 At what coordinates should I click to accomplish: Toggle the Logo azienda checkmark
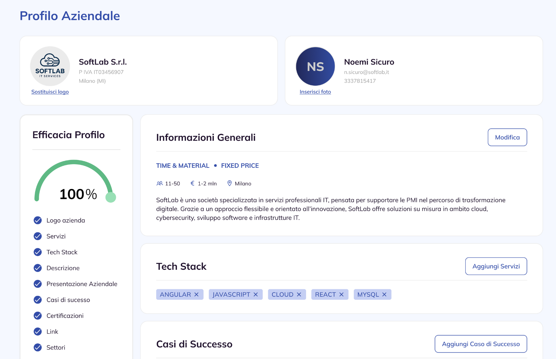38,220
